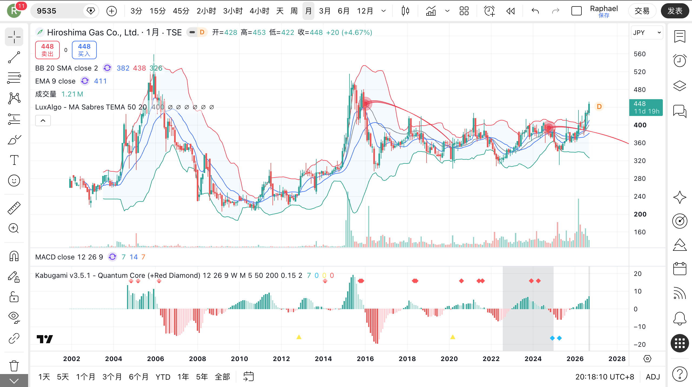Open the apps grid launcher button
Image resolution: width=692 pixels, height=387 pixels.
point(680,343)
